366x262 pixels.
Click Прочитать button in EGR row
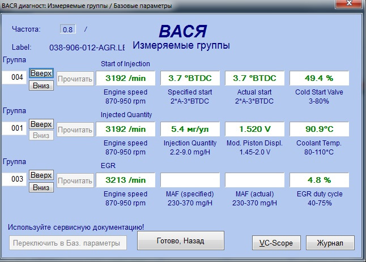point(75,181)
